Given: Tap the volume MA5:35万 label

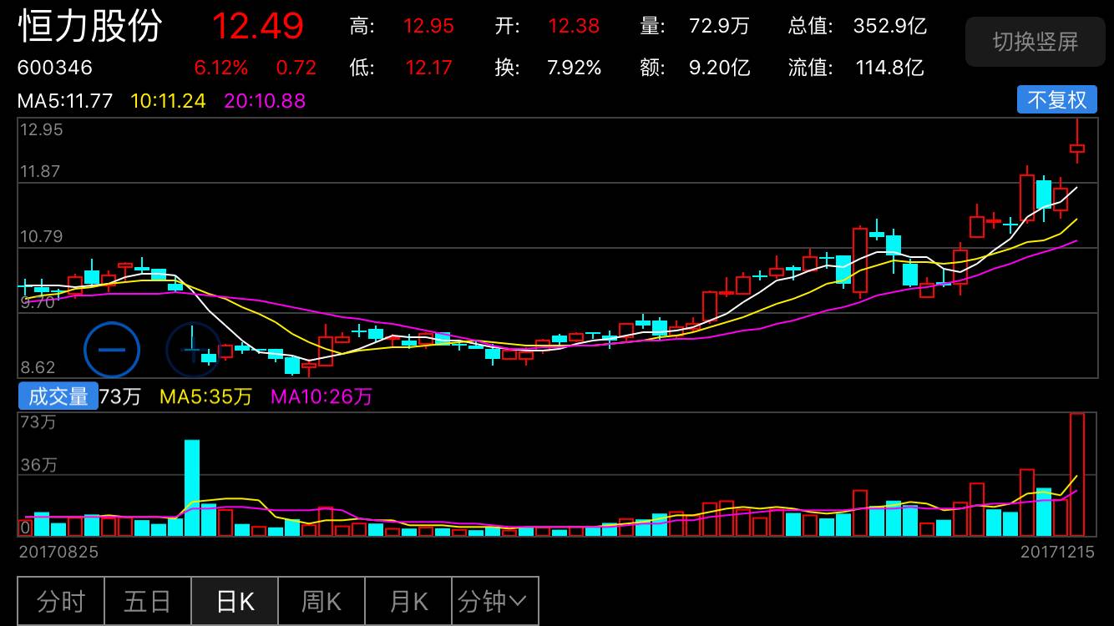Looking at the screenshot, I should (x=205, y=396).
